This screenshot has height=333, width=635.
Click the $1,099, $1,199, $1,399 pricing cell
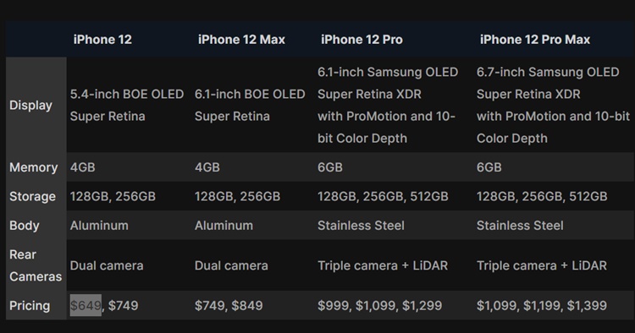click(x=542, y=305)
